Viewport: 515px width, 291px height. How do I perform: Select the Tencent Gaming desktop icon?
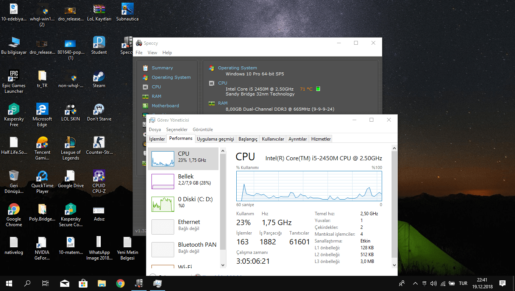pyautogui.click(x=42, y=149)
